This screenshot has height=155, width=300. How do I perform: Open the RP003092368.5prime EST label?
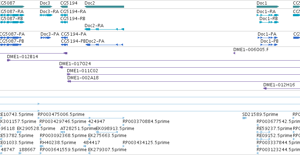63,136
